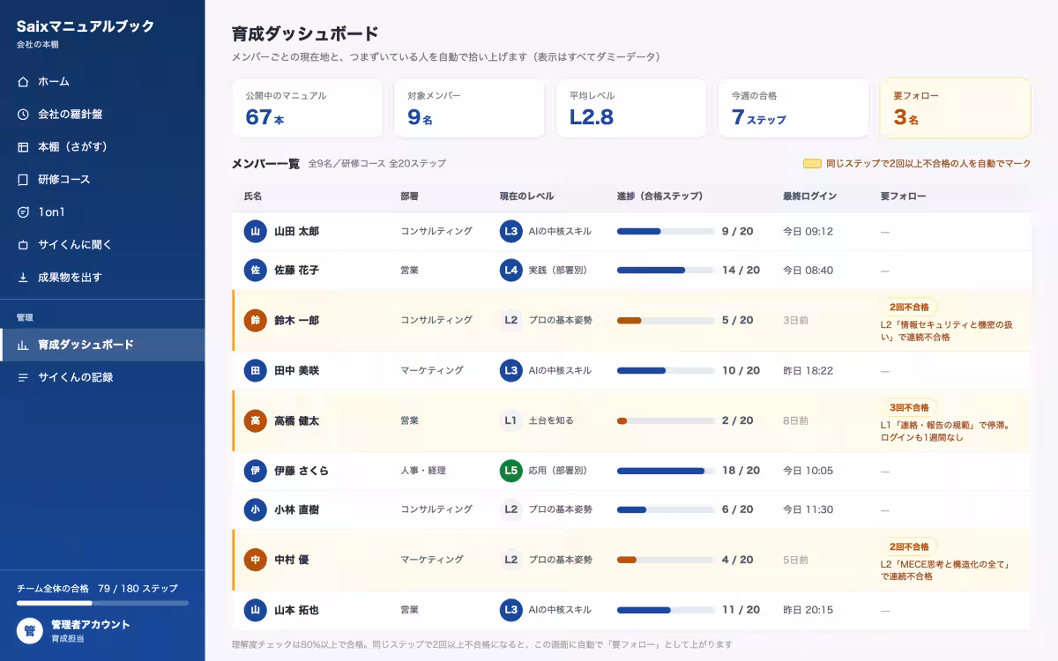The height and width of the screenshot is (661, 1058).
Task: Click 山田 太郎's avatar circle
Action: 255,232
